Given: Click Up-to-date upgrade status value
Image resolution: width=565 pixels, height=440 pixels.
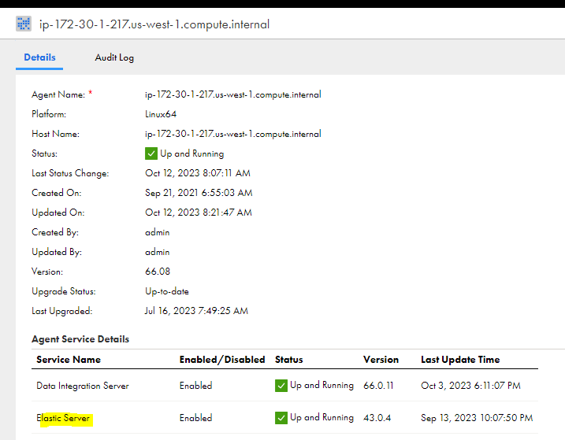Looking at the screenshot, I should click(x=167, y=291).
